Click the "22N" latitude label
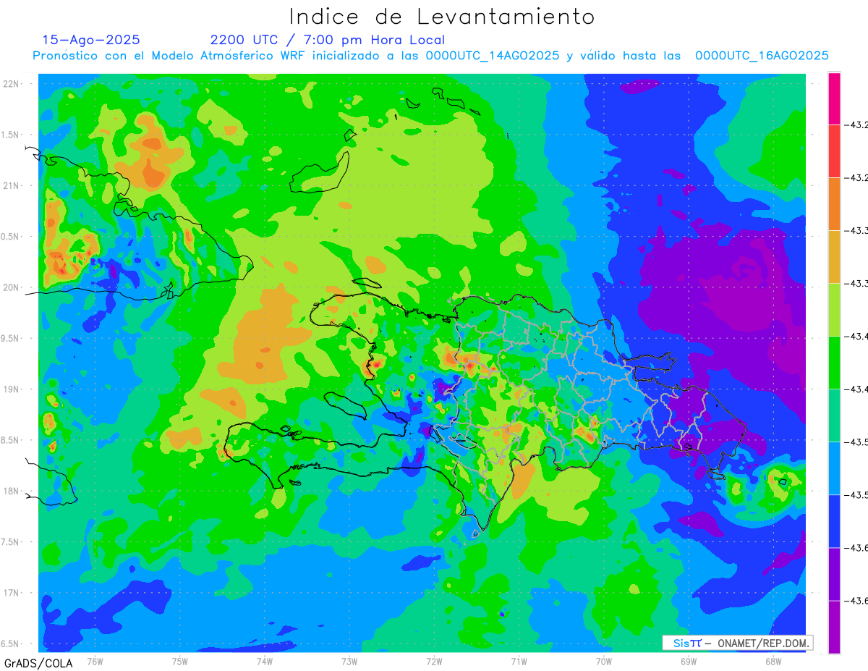 tap(12, 84)
